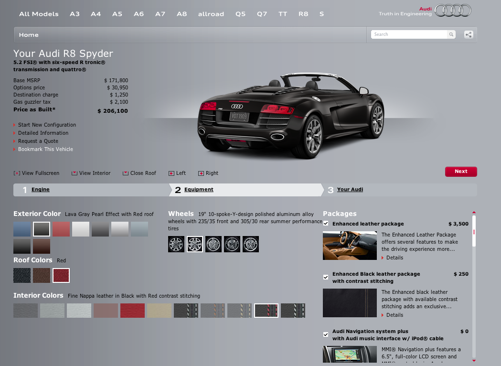This screenshot has width=501, height=366.
Task: Uncheck the Enhanced leather package checkbox
Action: [x=326, y=224]
